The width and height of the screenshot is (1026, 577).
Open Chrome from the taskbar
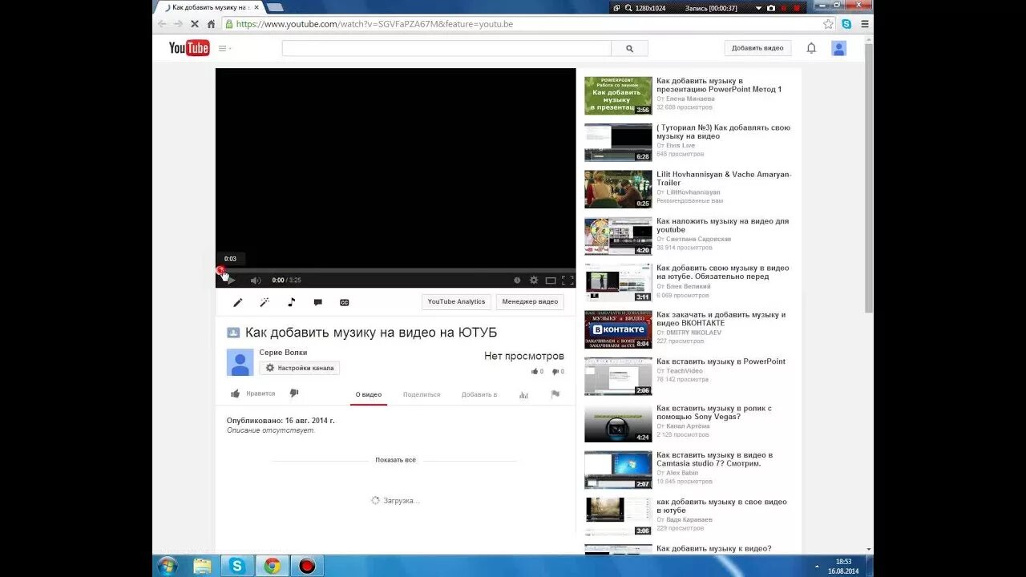(x=273, y=567)
